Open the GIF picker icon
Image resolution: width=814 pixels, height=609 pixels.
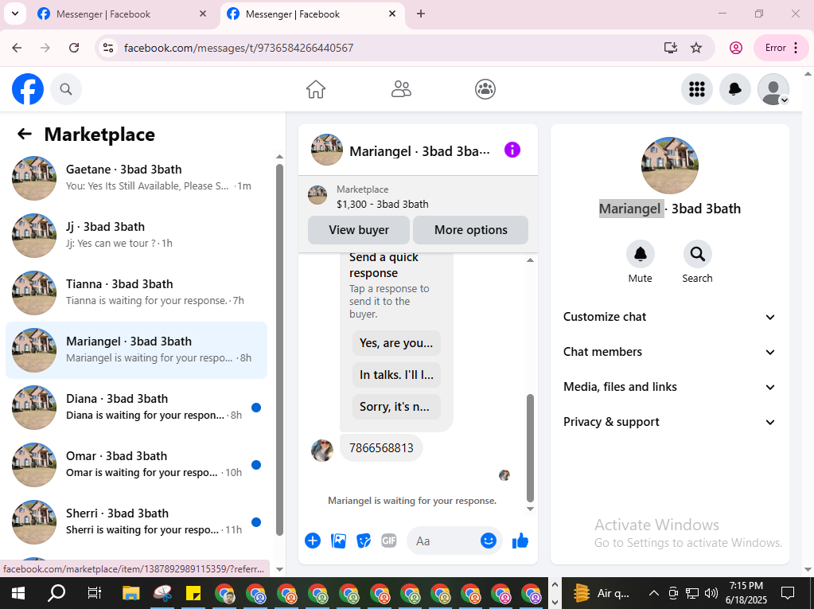coord(389,541)
